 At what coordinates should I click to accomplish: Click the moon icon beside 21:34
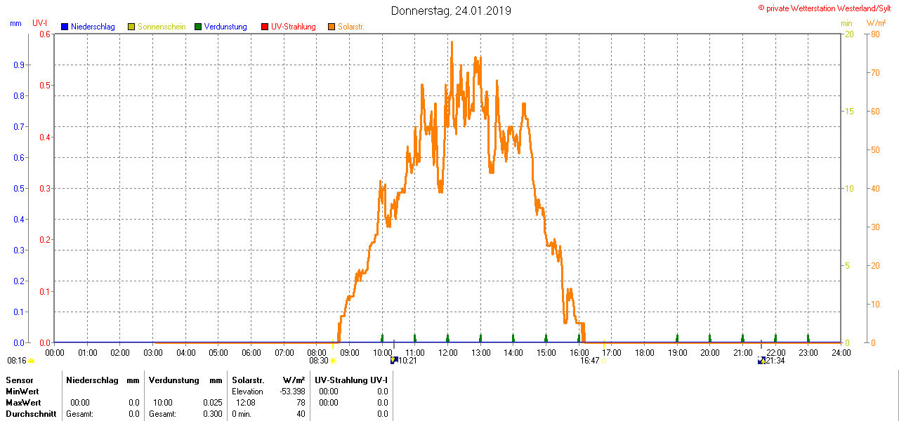click(x=761, y=360)
